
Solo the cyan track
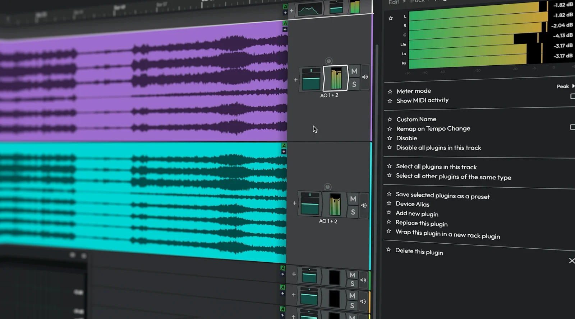pyautogui.click(x=353, y=212)
